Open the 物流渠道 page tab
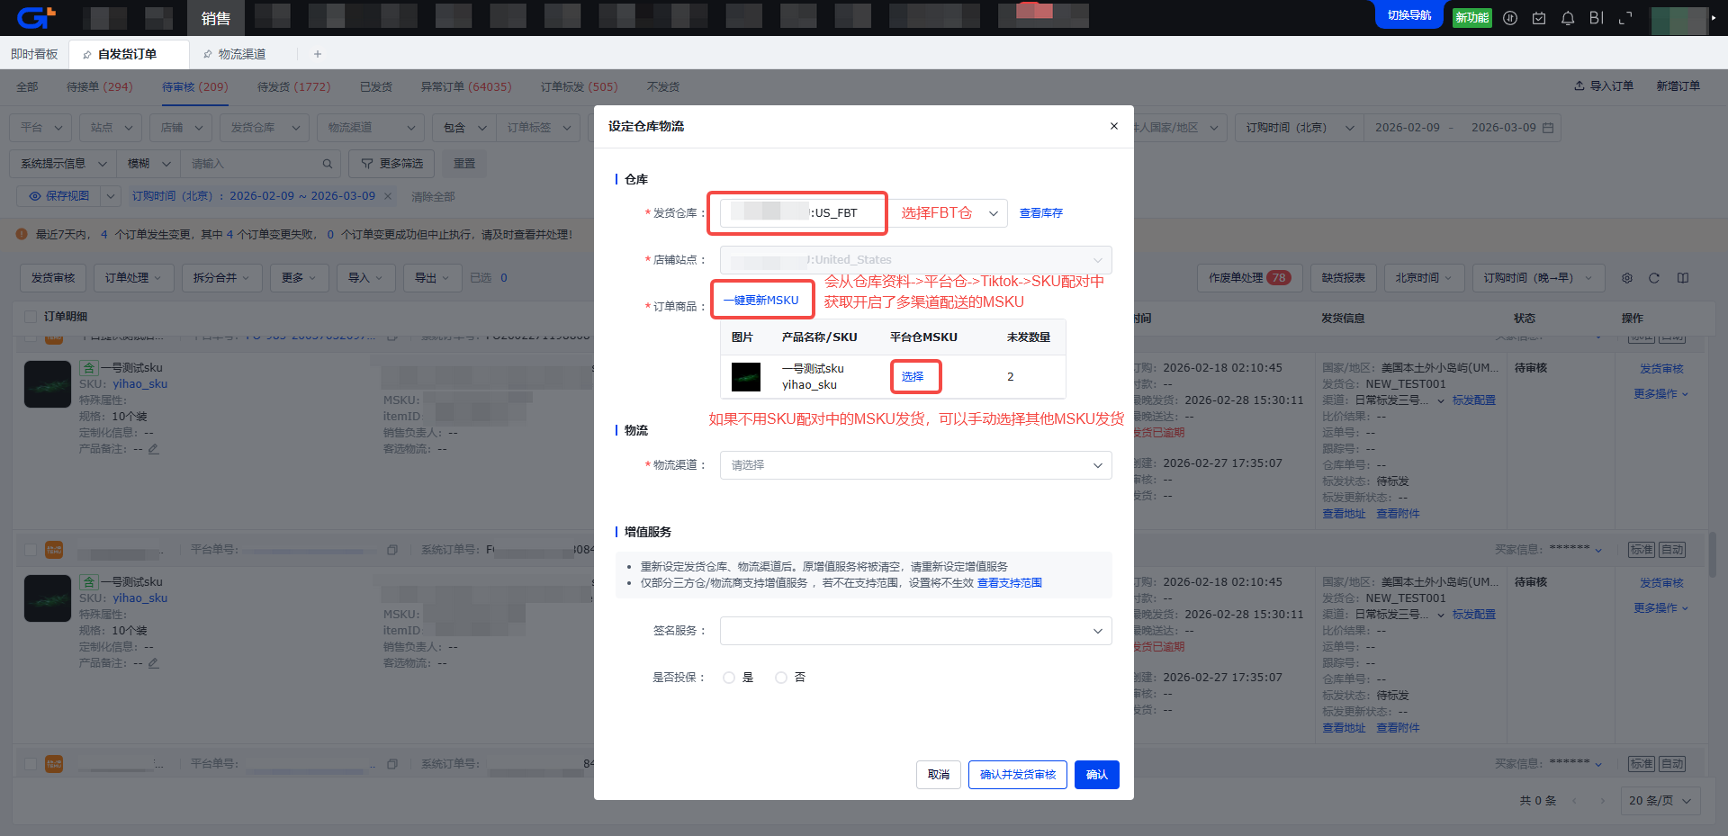Image resolution: width=1728 pixels, height=836 pixels. point(242,54)
